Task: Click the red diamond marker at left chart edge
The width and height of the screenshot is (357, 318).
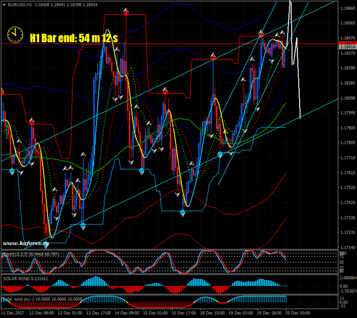Action: (x=2, y=92)
